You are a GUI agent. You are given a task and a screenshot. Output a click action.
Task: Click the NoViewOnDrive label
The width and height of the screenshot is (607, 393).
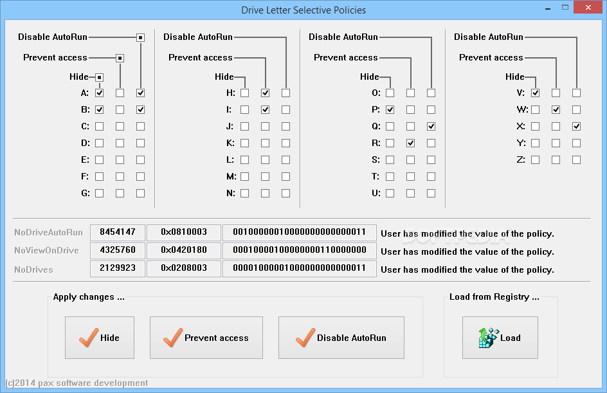[46, 250]
